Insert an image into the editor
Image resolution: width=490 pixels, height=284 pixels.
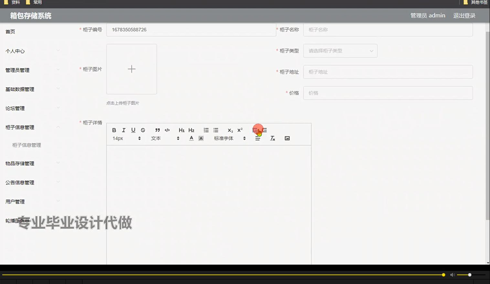(287, 138)
